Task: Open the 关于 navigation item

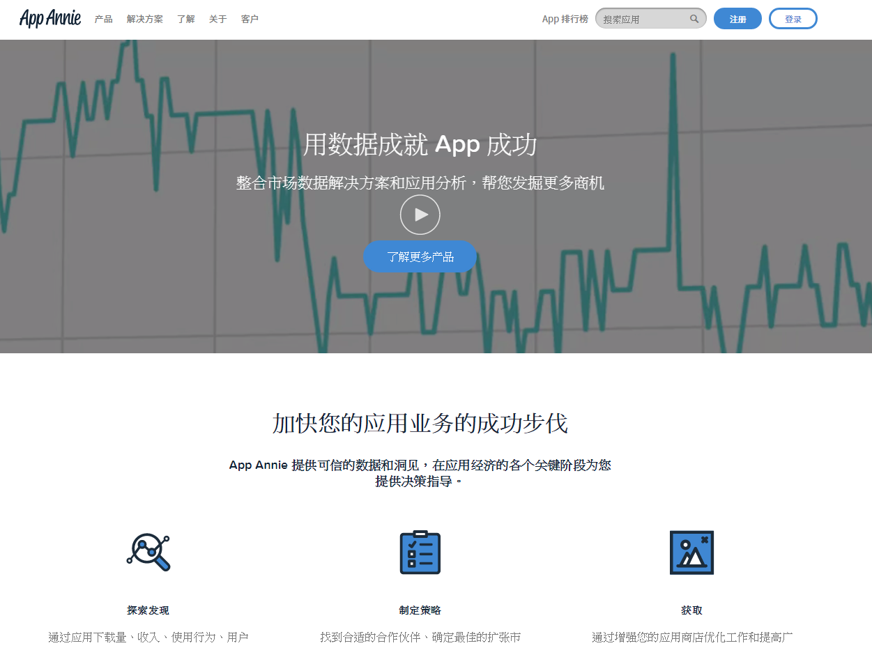Action: (x=218, y=20)
